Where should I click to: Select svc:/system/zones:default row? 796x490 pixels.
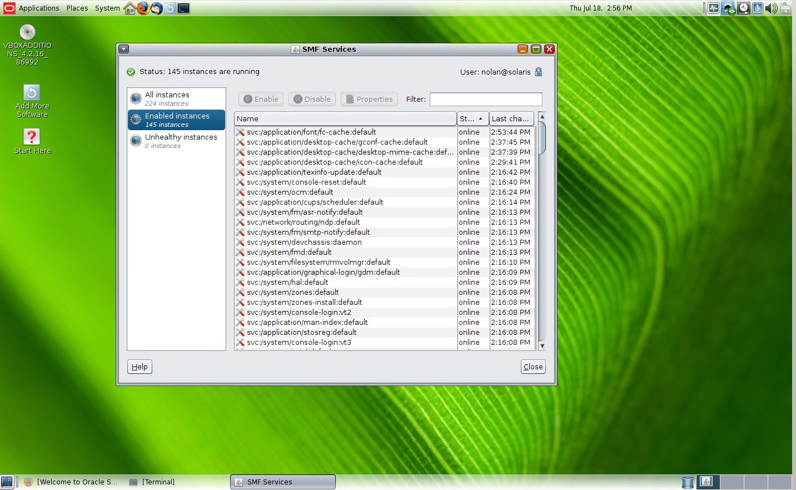pos(384,292)
